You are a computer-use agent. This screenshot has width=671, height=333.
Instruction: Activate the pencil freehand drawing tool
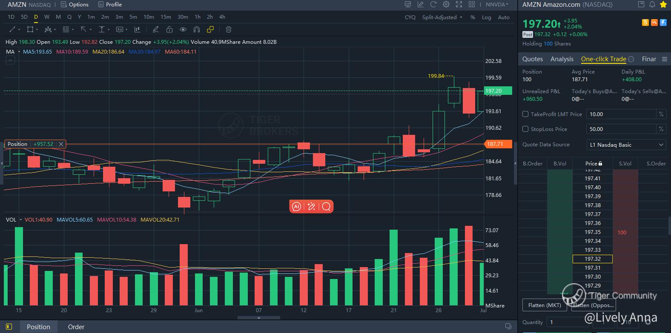point(156,29)
